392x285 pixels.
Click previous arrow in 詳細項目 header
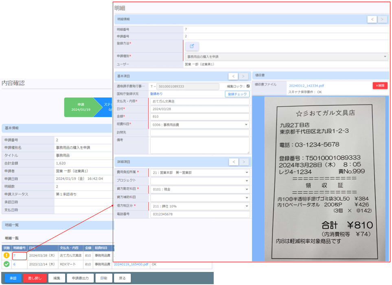coord(233,162)
